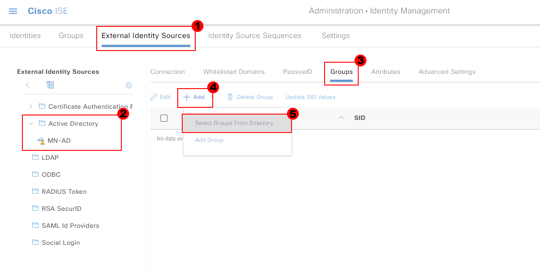The height and width of the screenshot is (273, 540).
Task: Switch to the Identities tab
Action: coord(25,36)
